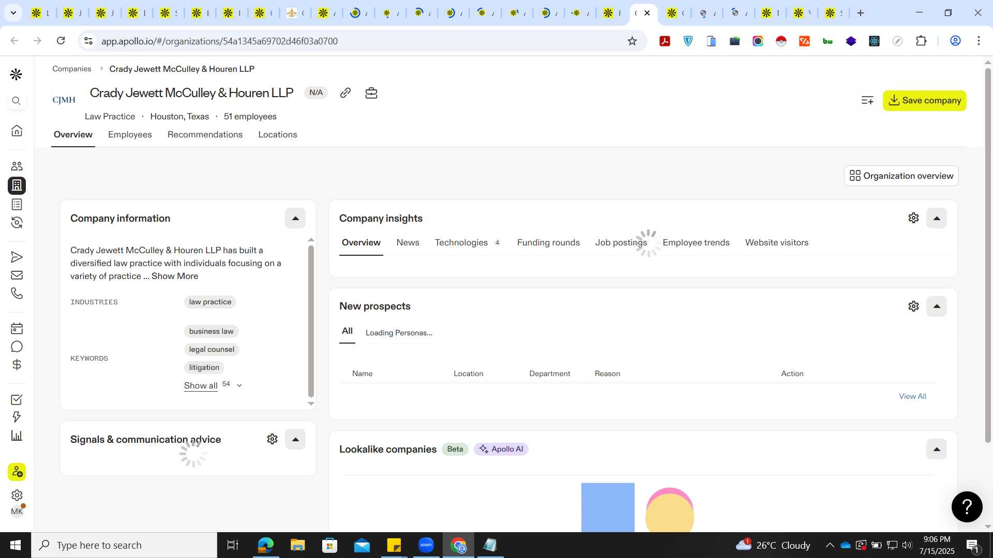Viewport: 993px width, 558px height.
Task: Select the All prospects tab
Action: point(347,331)
